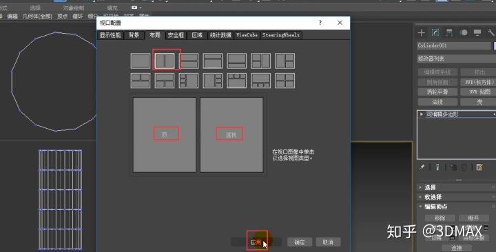This screenshot has height=252, width=496.
Task: Switch to the 布局 tab
Action: point(155,35)
